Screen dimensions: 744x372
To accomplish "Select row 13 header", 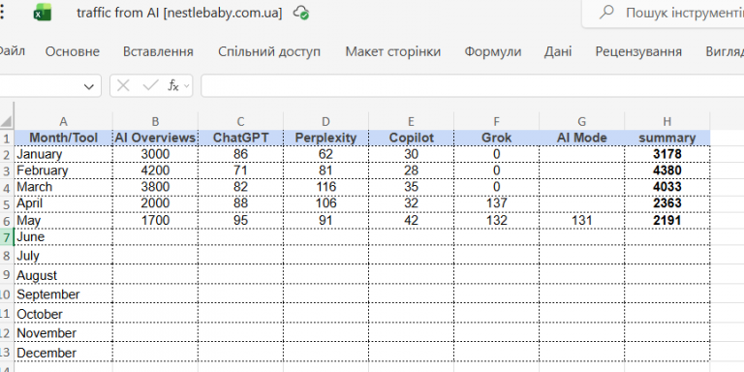I will coord(7,353).
